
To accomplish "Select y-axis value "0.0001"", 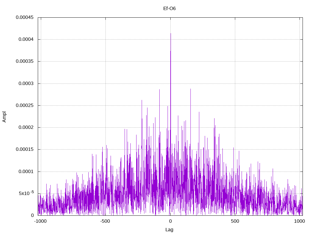I will click(26, 172).
